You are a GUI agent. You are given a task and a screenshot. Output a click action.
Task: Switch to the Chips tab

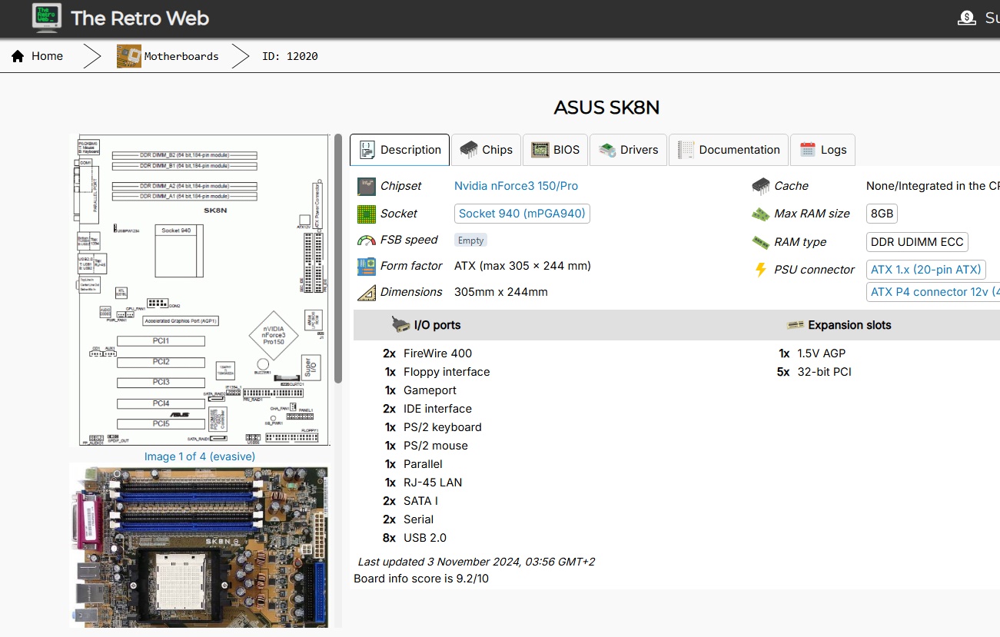click(x=487, y=150)
